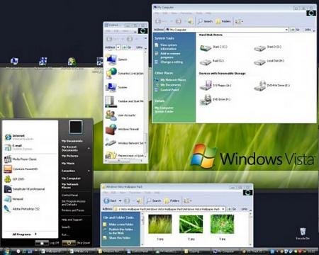
Task: Launch Internet Explorer from the Start menu
Action: click(19, 137)
